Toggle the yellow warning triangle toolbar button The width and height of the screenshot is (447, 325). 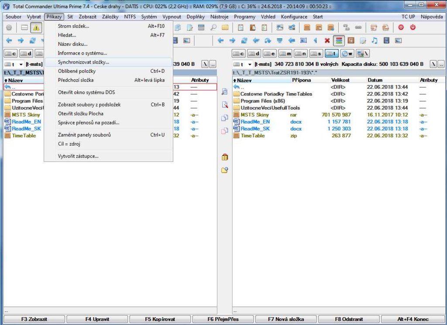[36, 27]
